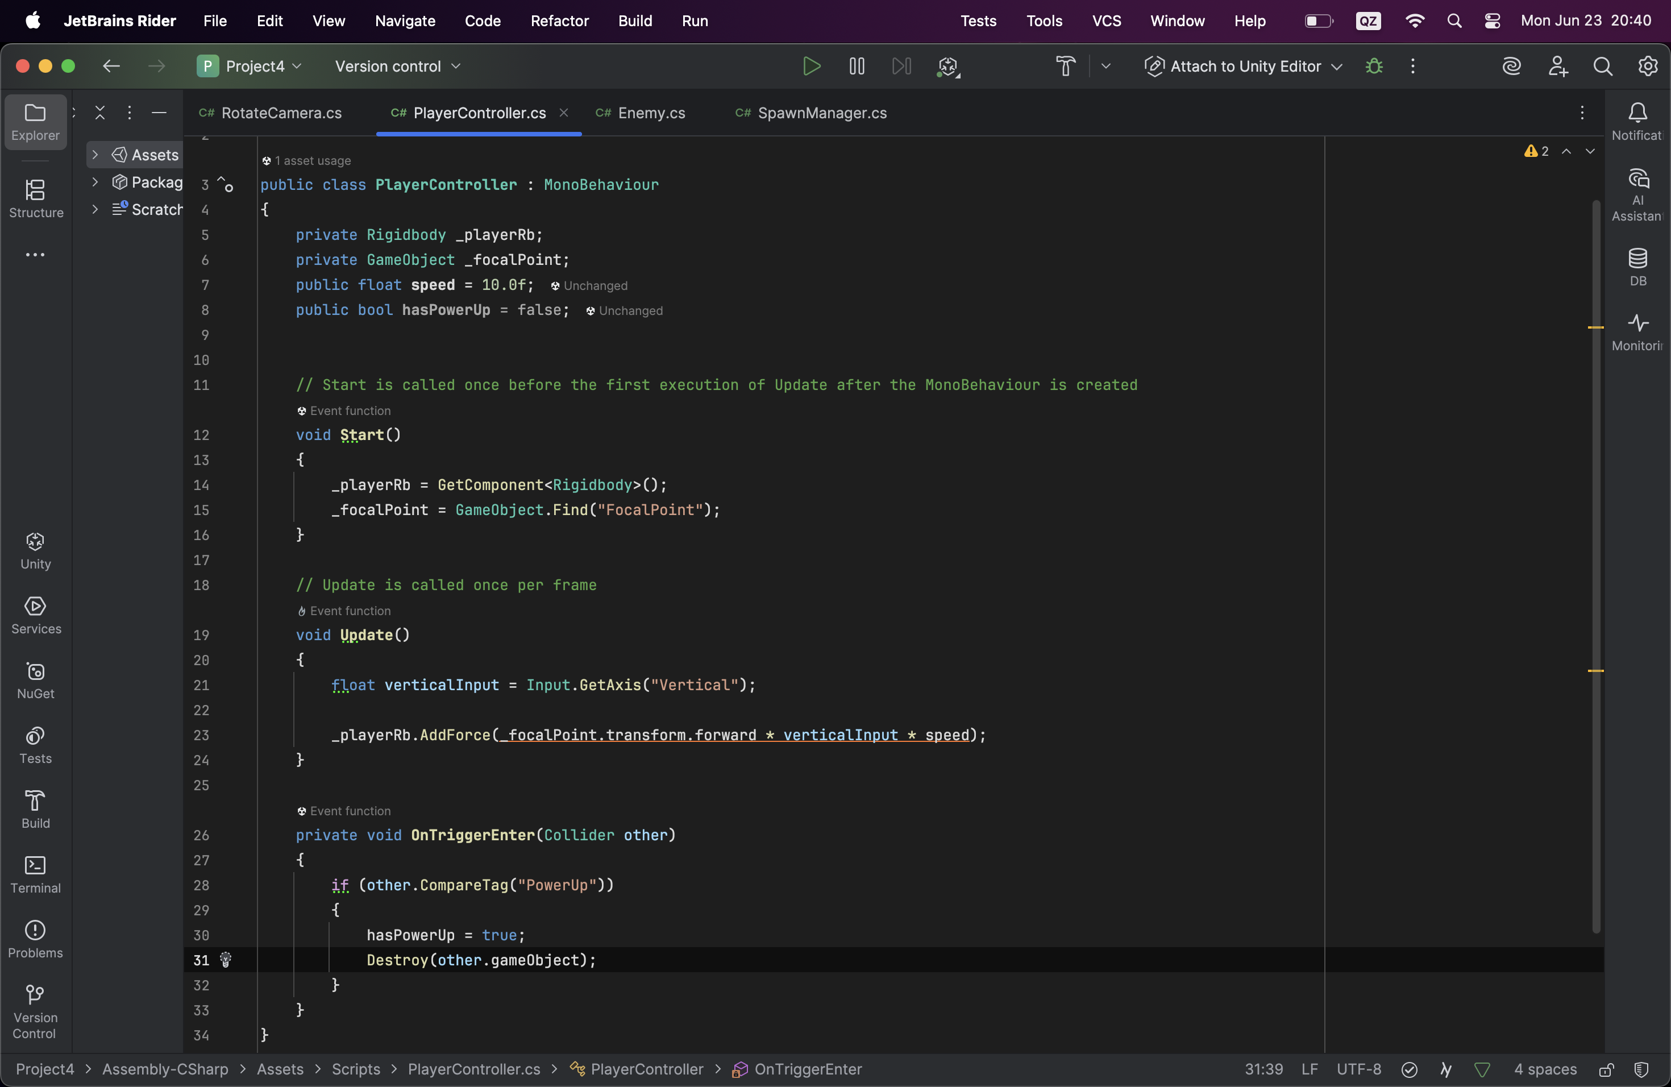Switch to RotateCamera.cs tab
This screenshot has height=1087, width=1671.
click(271, 113)
